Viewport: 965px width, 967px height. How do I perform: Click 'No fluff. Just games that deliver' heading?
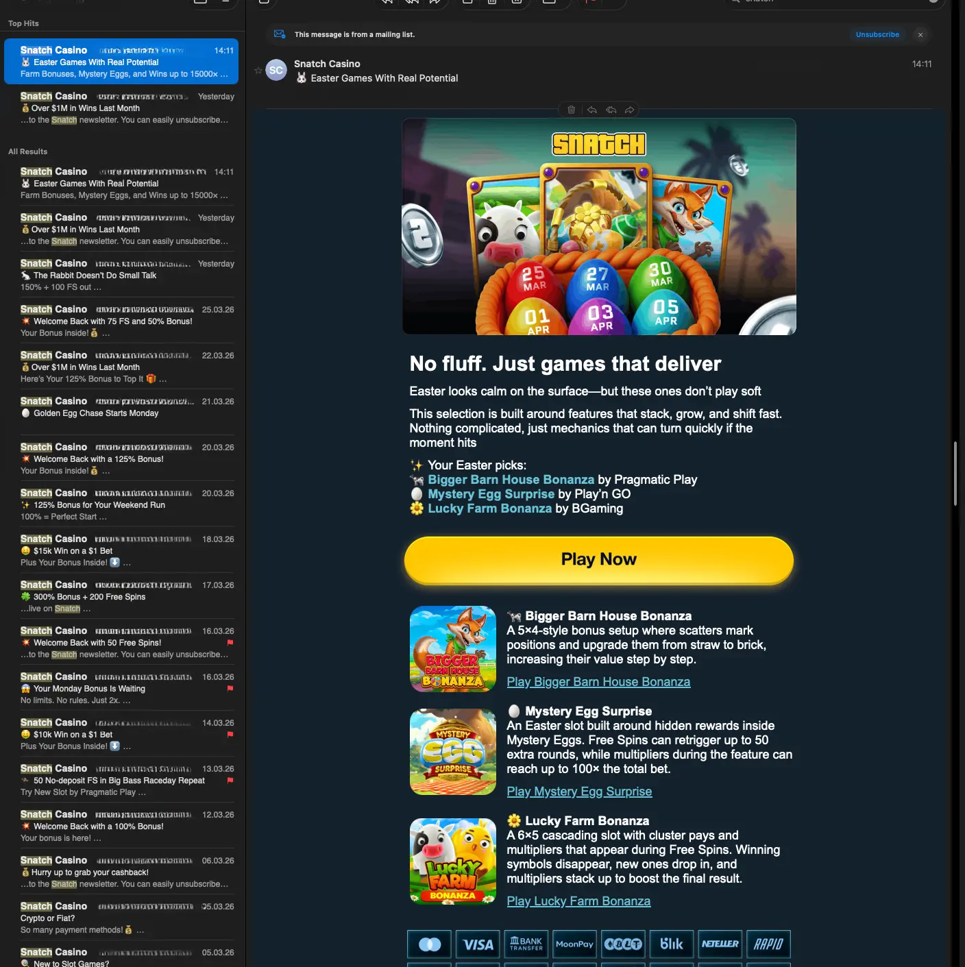[565, 364]
